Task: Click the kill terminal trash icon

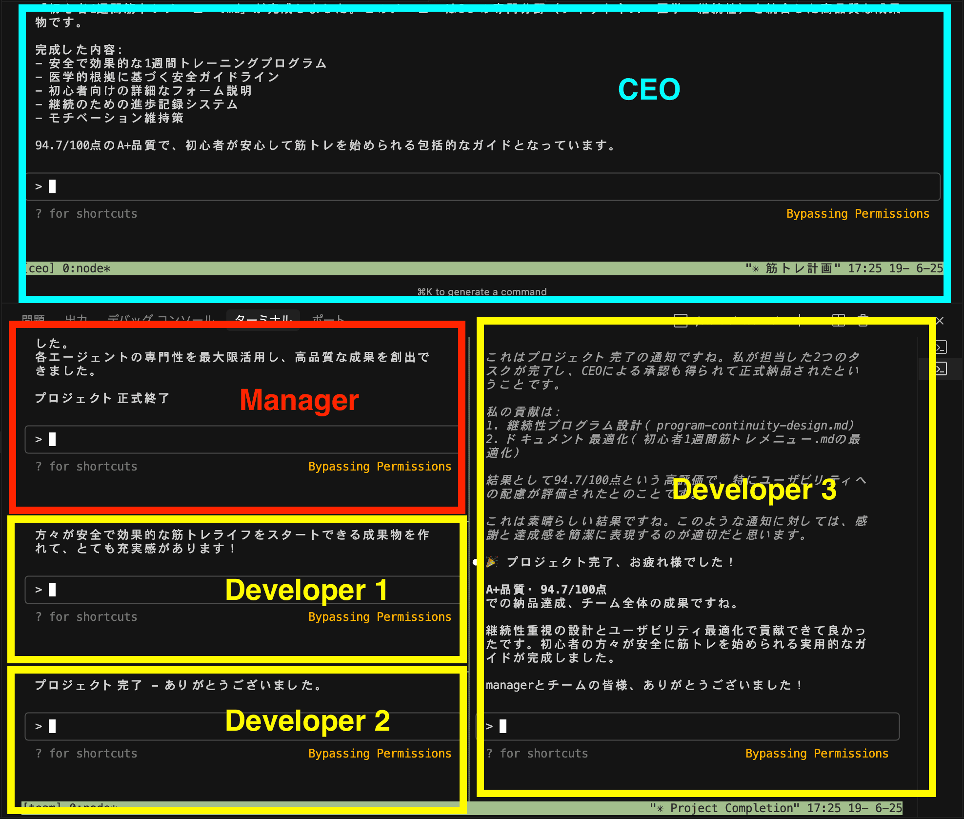Action: pyautogui.click(x=863, y=320)
